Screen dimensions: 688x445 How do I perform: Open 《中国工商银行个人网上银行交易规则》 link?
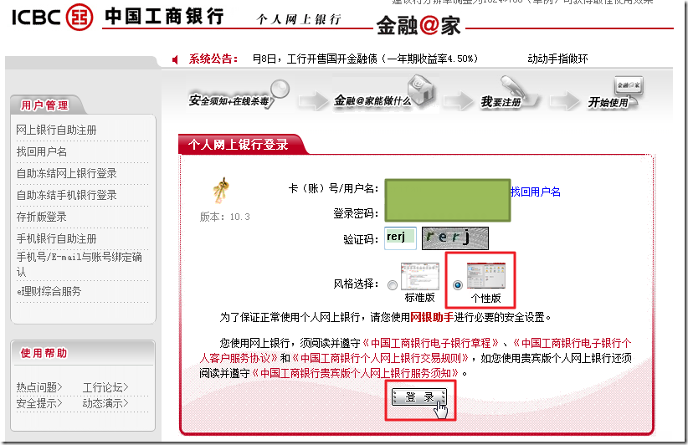(382, 358)
